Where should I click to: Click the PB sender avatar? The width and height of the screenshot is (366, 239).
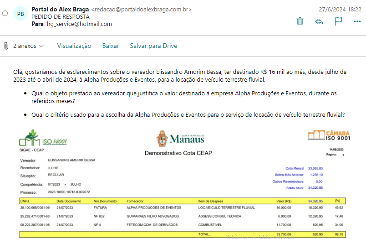point(20,14)
